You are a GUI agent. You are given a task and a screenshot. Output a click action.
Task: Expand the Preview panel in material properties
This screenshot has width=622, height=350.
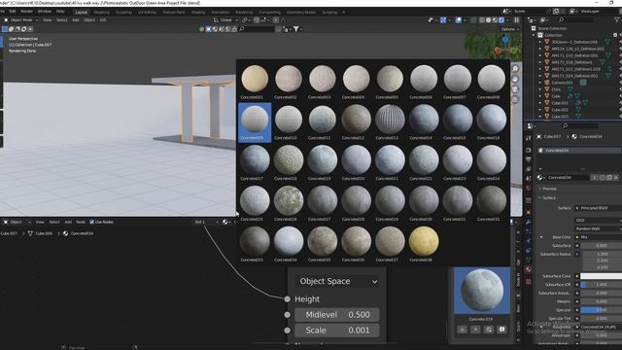coord(549,189)
